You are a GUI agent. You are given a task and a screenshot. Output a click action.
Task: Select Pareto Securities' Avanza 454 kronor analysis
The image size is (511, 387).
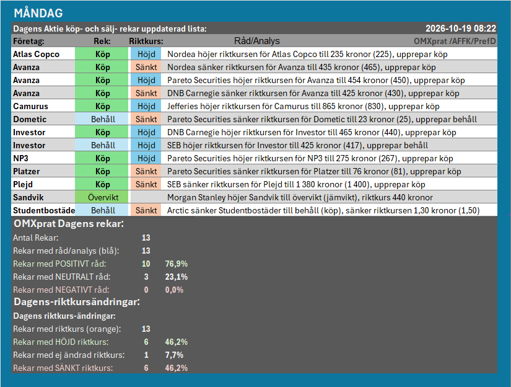click(316, 80)
